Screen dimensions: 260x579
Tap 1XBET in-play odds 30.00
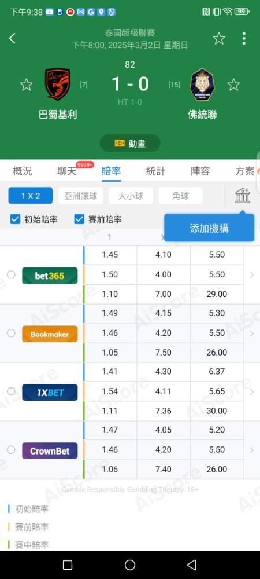point(217,411)
